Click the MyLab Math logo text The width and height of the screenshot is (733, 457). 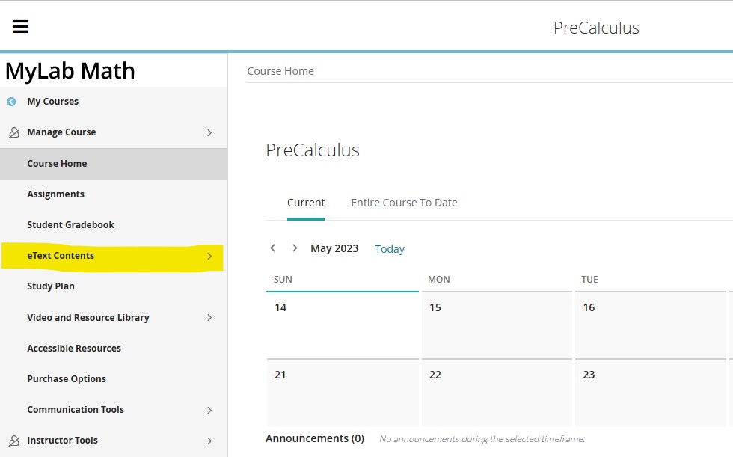[70, 71]
